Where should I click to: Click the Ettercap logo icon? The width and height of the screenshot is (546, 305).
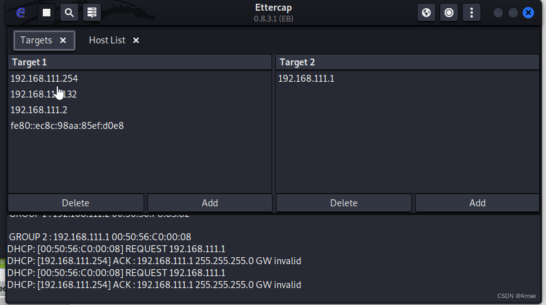(x=21, y=13)
